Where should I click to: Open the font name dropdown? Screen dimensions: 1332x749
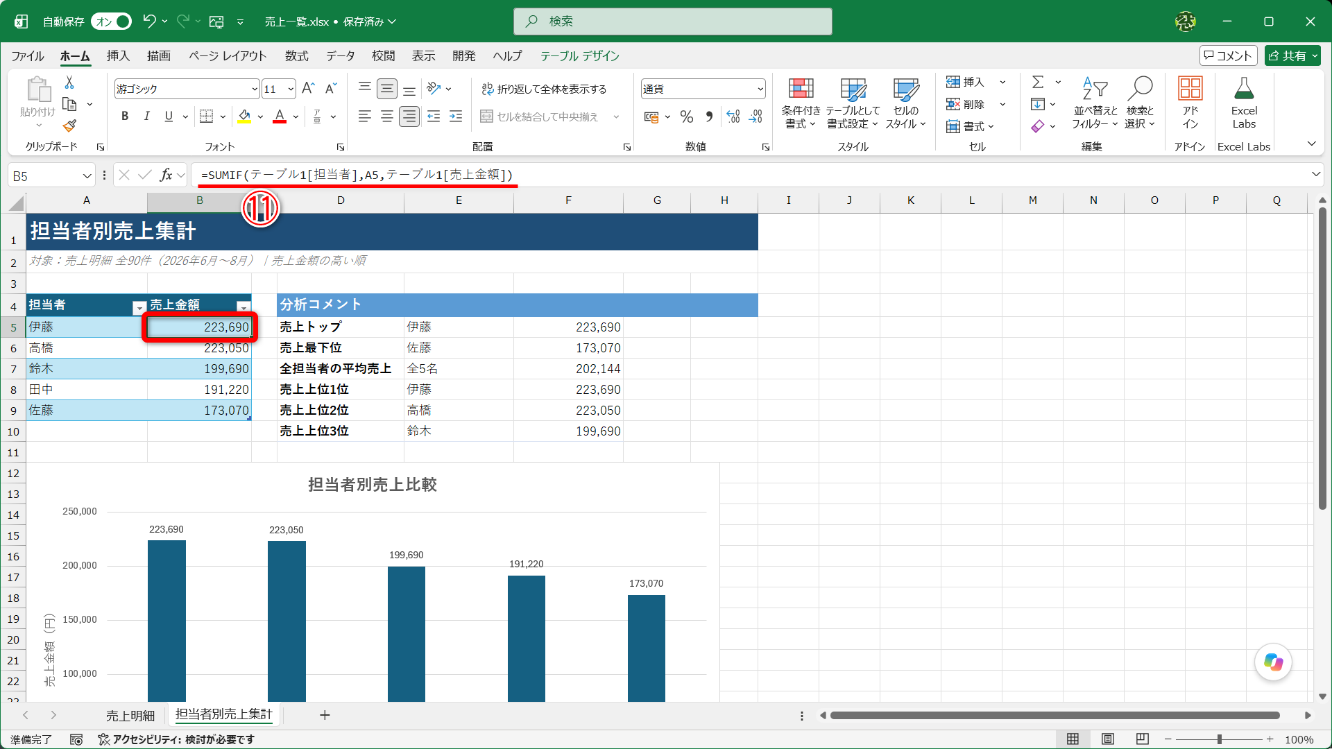255,89
